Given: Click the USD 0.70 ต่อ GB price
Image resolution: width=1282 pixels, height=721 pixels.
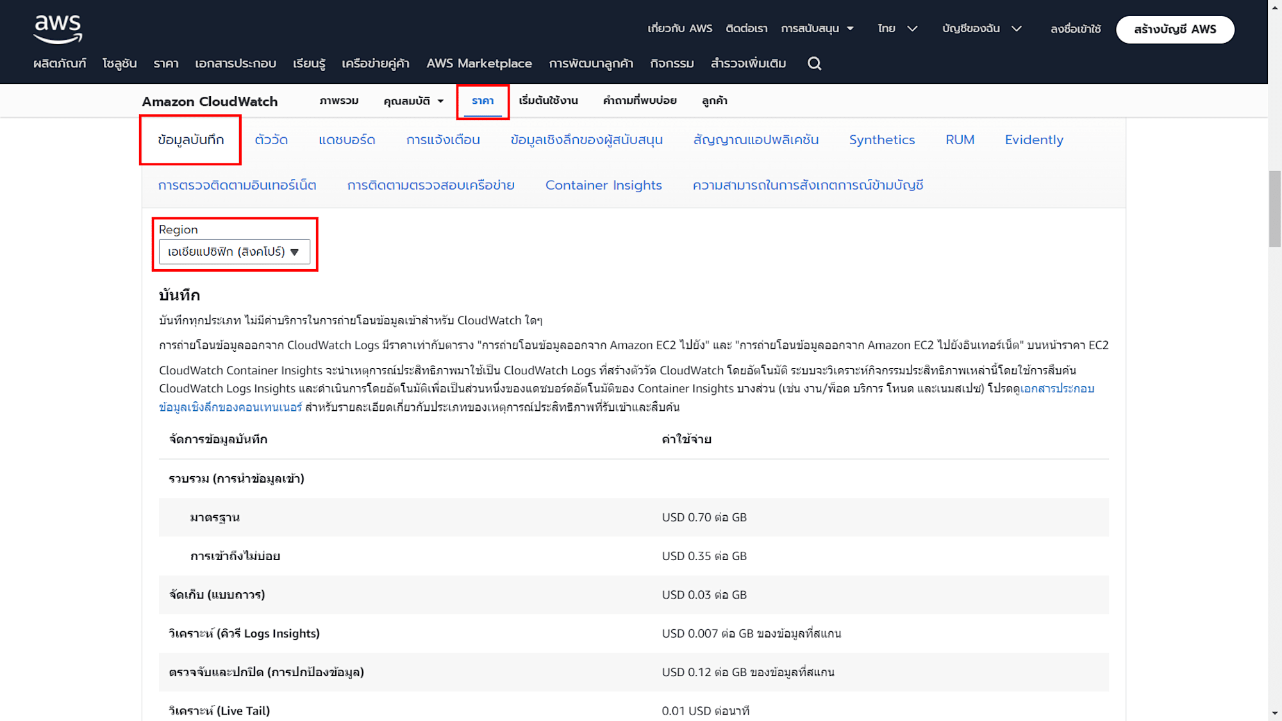Looking at the screenshot, I should point(704,517).
